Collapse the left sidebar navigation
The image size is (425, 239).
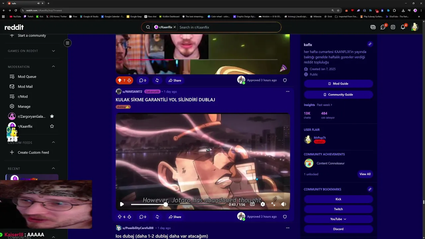coord(67,43)
